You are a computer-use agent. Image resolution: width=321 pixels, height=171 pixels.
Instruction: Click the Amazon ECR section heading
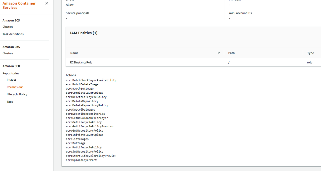[x=11, y=66]
